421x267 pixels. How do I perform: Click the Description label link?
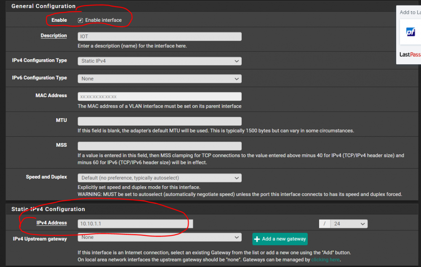pyautogui.click(x=54, y=36)
